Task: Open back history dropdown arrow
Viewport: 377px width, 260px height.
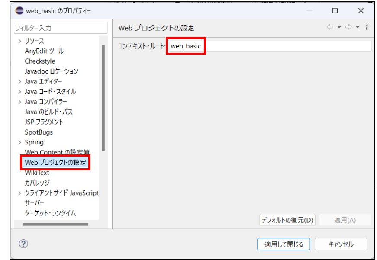Action: pos(339,27)
